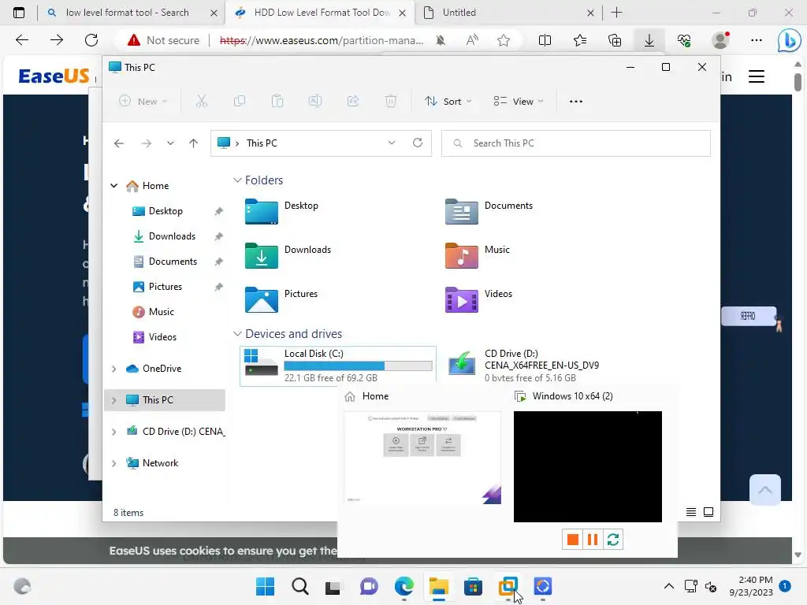Screen dimensions: 807x605
Task: Click the Read aloud icon in address bar
Action: (472, 40)
